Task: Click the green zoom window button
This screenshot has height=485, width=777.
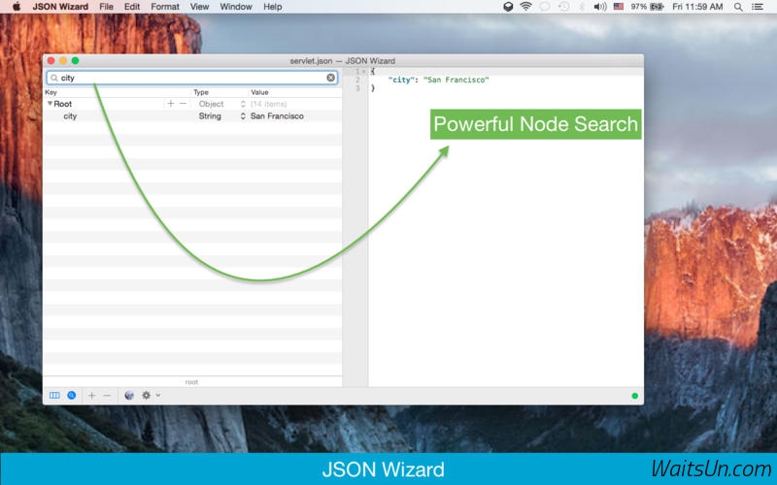Action: click(76, 60)
